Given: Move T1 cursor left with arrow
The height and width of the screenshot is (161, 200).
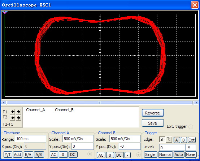Looking at the screenshot, I should [13, 112].
